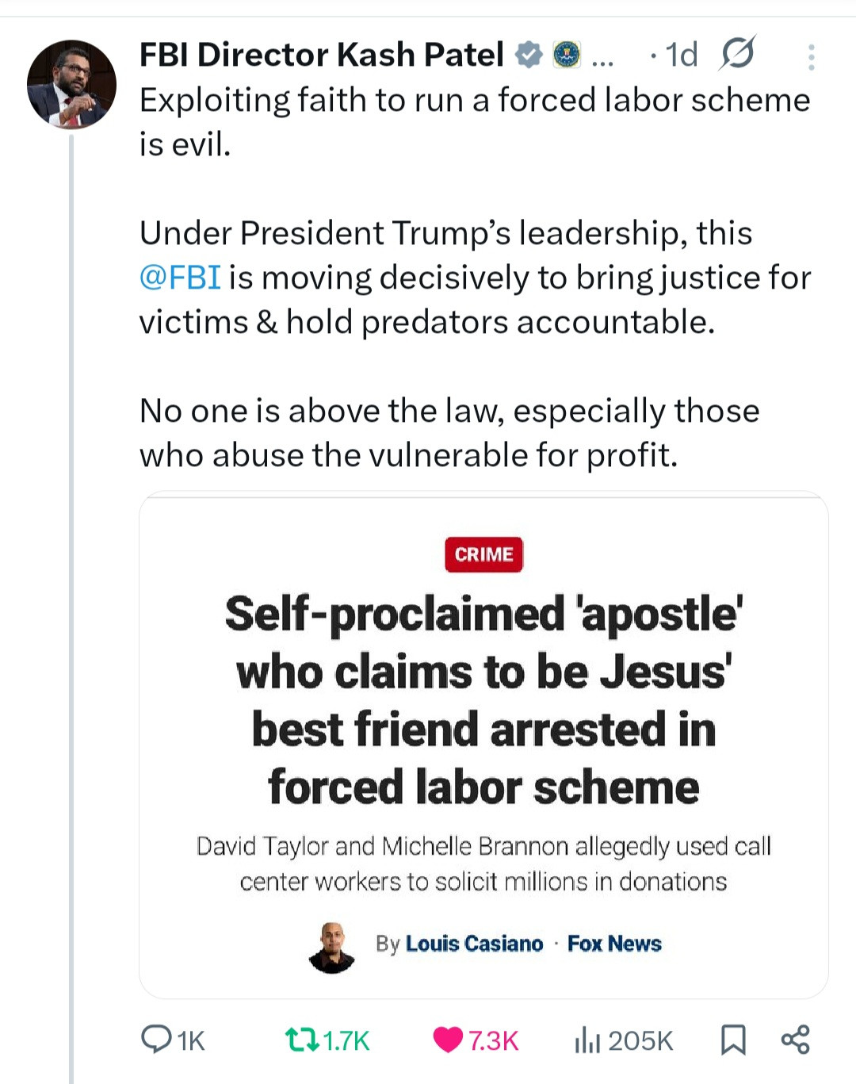
Task: Open the 'Self-proclaimed apostle' article headline
Action: (x=483, y=699)
